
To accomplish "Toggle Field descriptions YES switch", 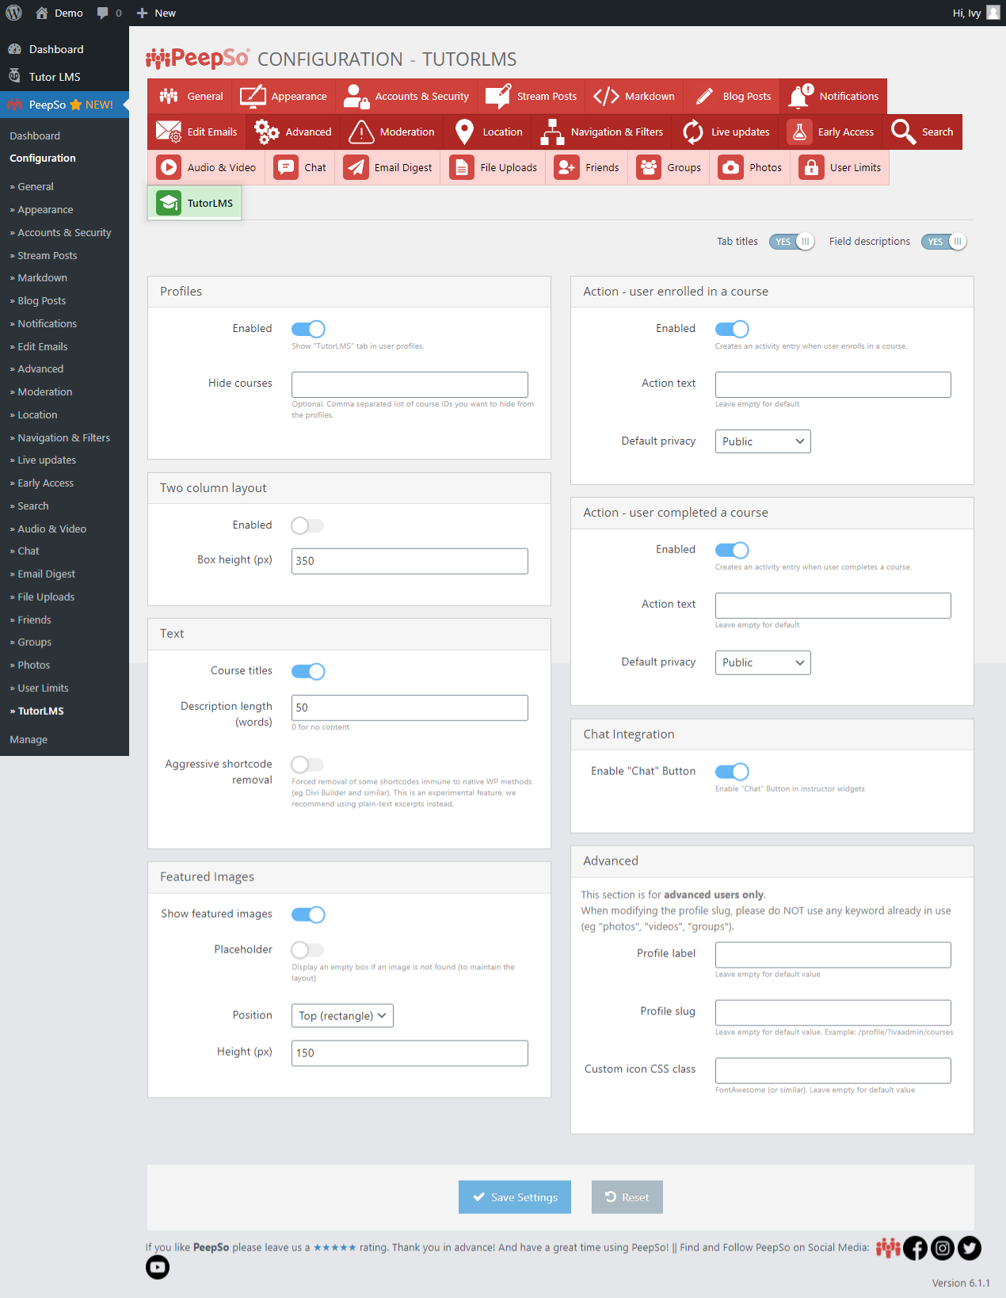I will (x=943, y=242).
